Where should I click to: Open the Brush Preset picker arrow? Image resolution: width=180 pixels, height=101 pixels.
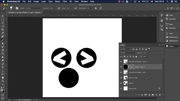coord(14,8)
